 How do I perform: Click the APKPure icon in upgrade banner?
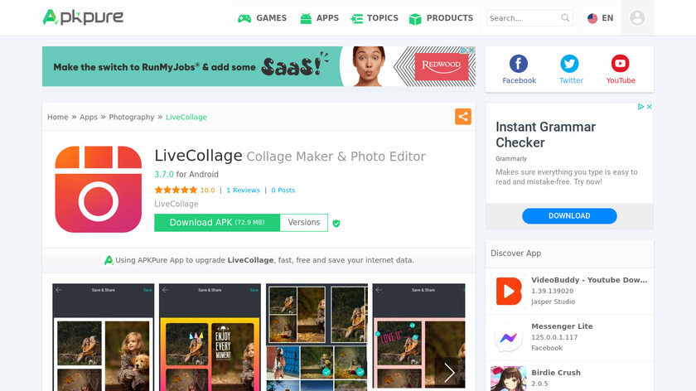click(109, 260)
